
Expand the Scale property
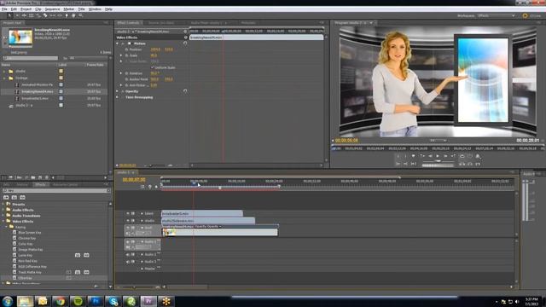[x=121, y=55]
